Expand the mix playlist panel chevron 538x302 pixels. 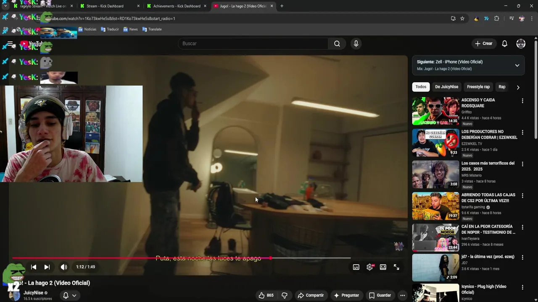click(x=517, y=65)
